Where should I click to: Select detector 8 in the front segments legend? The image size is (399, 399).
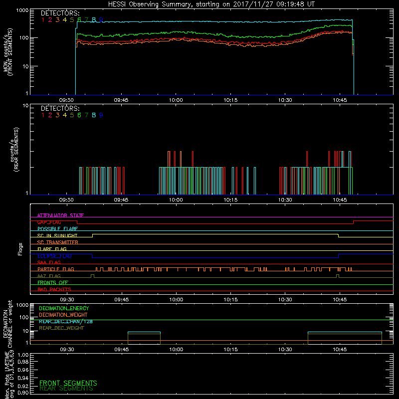pyautogui.click(x=94, y=19)
